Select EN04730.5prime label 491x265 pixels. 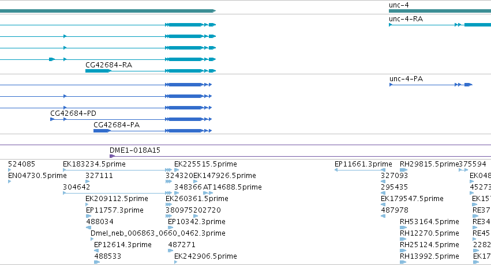tap(38, 176)
